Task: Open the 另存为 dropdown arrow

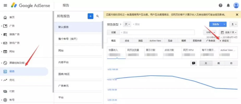Action: coord(224,24)
